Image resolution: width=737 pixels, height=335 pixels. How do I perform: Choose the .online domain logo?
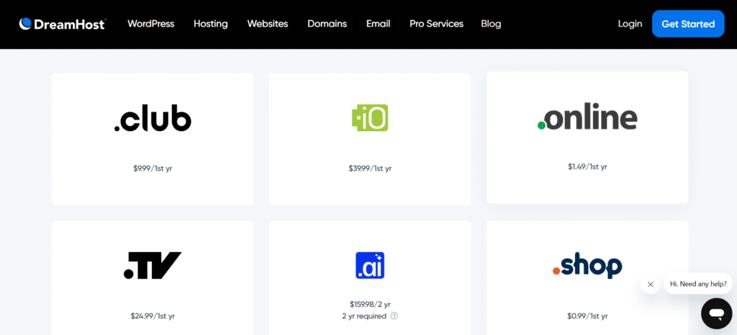pyautogui.click(x=587, y=117)
